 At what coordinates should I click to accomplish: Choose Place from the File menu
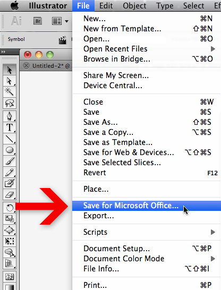pos(147,189)
